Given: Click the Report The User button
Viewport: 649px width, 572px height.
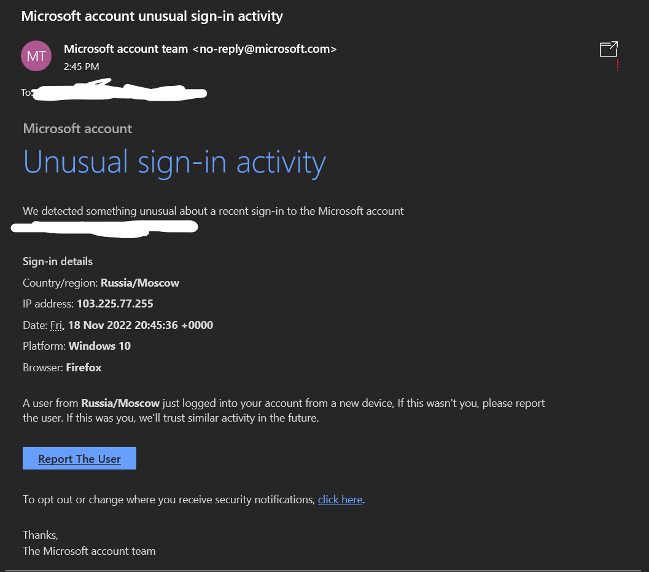Looking at the screenshot, I should [79, 458].
